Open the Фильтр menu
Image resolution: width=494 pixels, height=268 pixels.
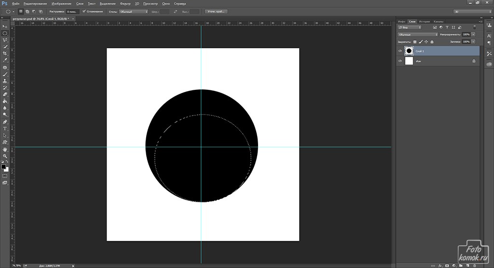[125, 4]
